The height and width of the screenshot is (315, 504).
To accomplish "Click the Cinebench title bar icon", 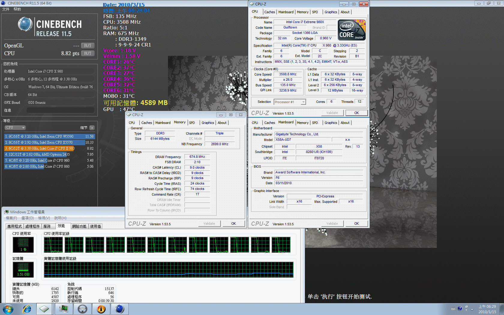I will point(4,3).
